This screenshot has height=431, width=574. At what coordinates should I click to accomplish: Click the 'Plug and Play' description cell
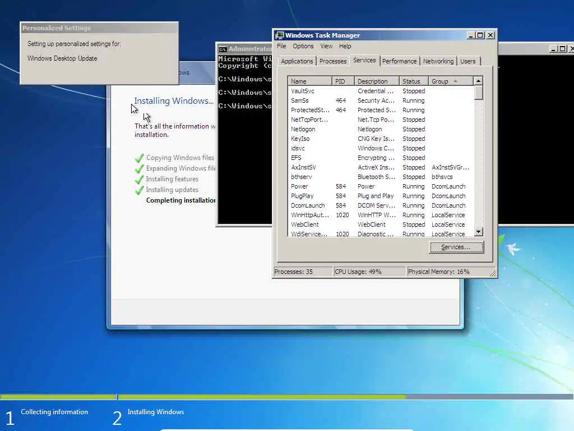(x=376, y=196)
